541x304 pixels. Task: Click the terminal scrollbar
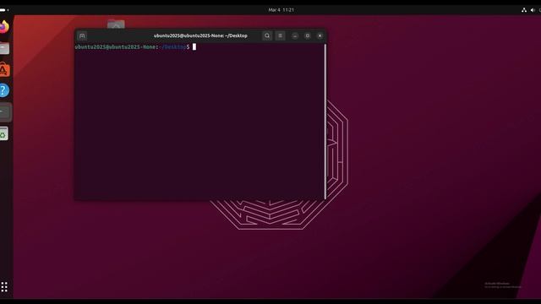tap(325, 122)
